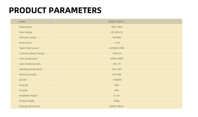Click the -35℃~50℃ operating temperature value
This screenshot has width=198, height=117.
click(117, 69)
